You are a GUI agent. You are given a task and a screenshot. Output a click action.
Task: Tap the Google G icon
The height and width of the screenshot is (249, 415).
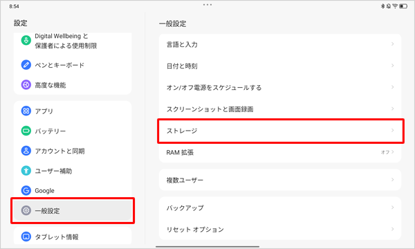[x=26, y=190]
